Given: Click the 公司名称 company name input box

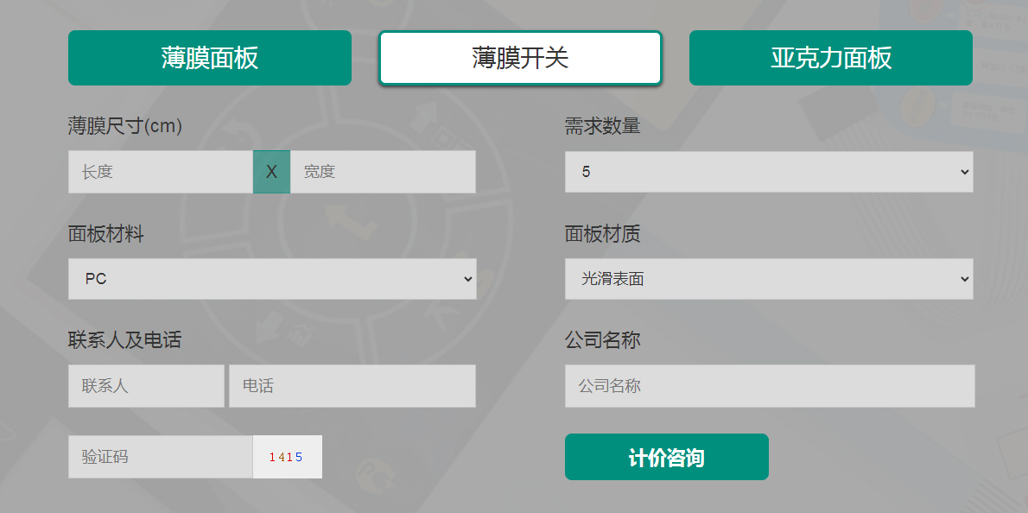Looking at the screenshot, I should pyautogui.click(x=770, y=386).
